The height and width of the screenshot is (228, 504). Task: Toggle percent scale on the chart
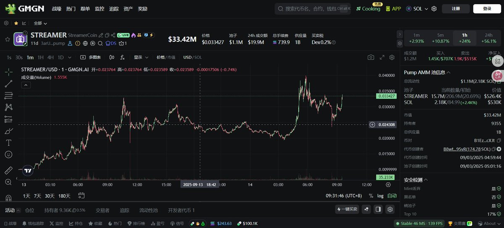pos(371,195)
